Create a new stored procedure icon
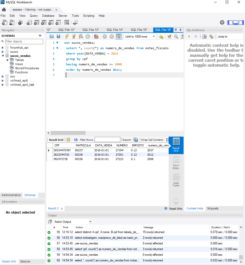Image resolution: width=245 pixels, height=265 pixels. 51,22
